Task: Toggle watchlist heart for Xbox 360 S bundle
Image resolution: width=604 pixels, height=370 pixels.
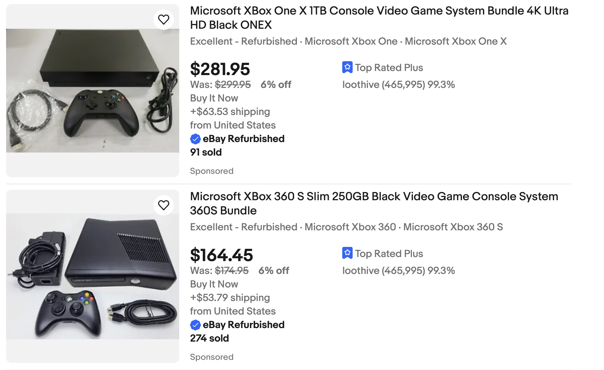Action: pos(164,205)
